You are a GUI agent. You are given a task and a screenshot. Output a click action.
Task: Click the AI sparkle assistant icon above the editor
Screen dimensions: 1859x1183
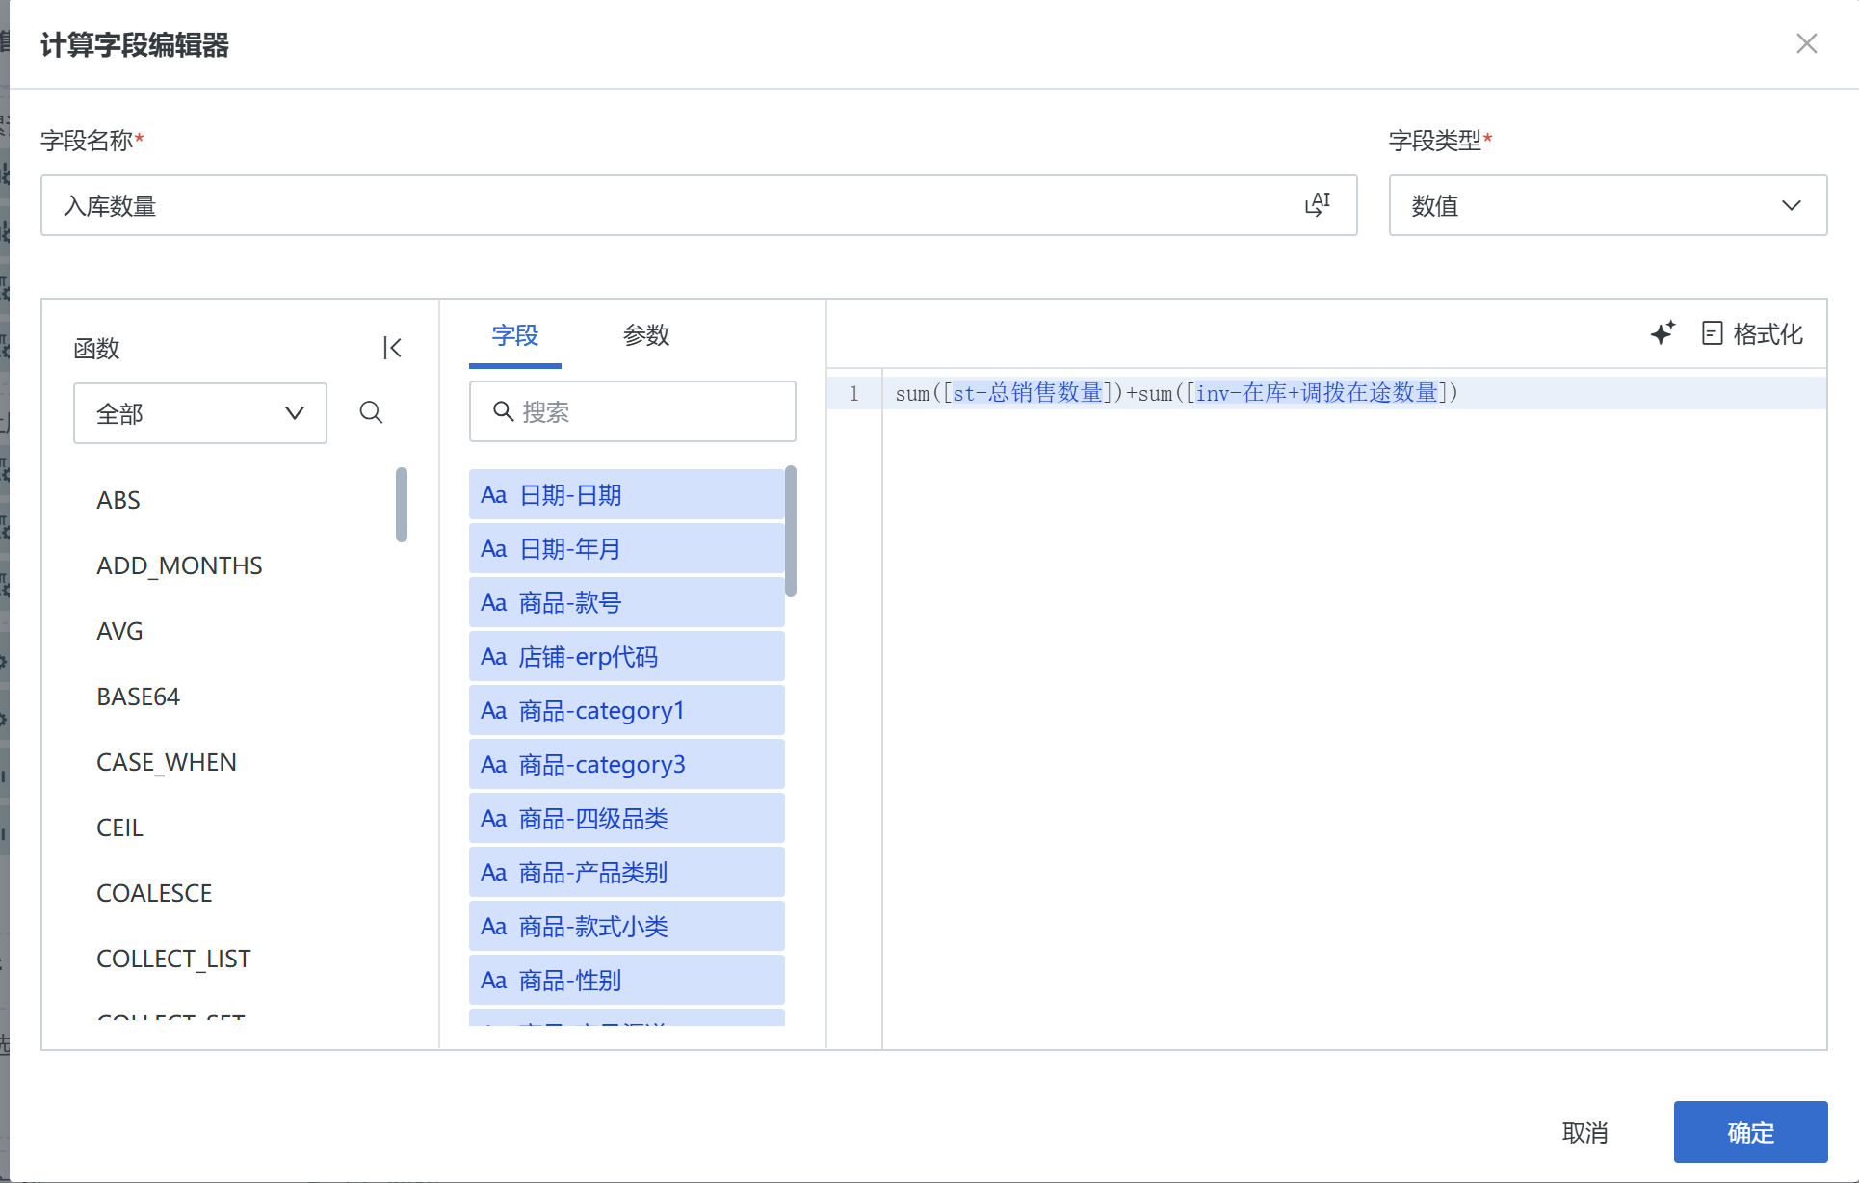pos(1663,333)
